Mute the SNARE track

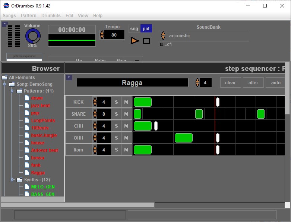point(126,114)
